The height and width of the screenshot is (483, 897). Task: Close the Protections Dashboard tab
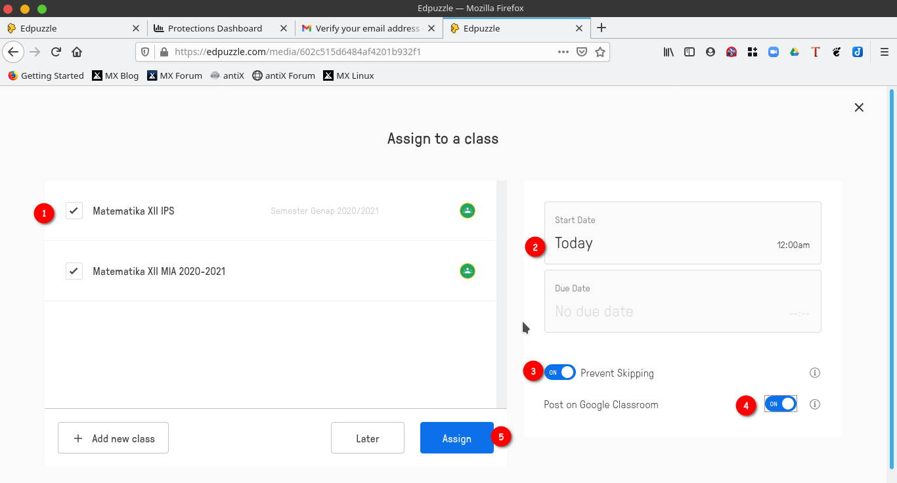coord(284,28)
